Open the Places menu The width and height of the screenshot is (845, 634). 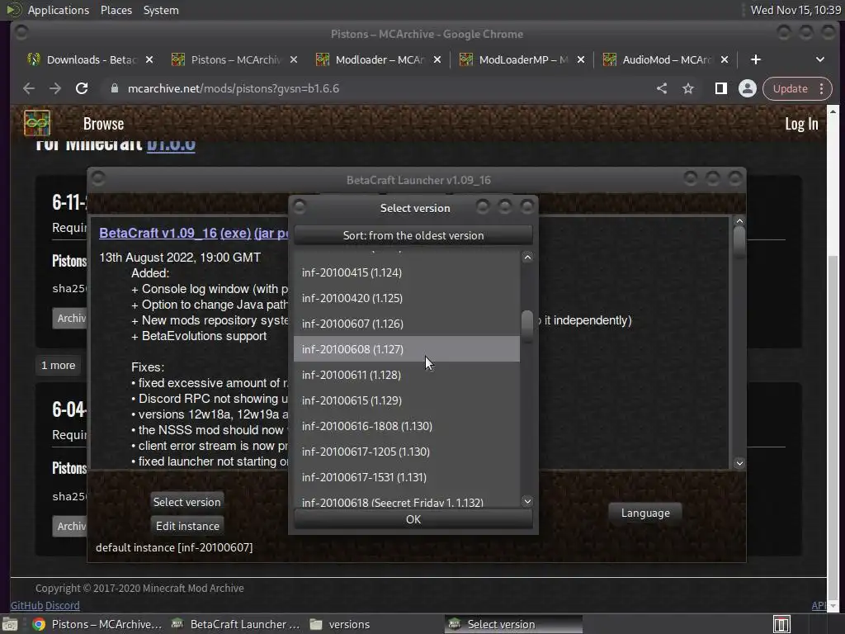pyautogui.click(x=116, y=10)
